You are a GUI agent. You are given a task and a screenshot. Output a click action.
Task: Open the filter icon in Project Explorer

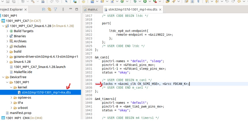[x=55, y=9]
